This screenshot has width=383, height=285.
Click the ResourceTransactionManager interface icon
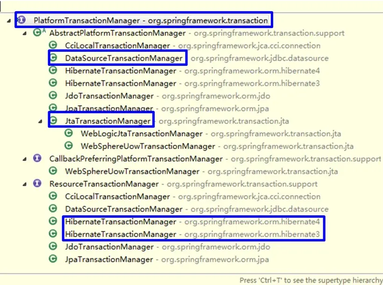tap(37, 183)
